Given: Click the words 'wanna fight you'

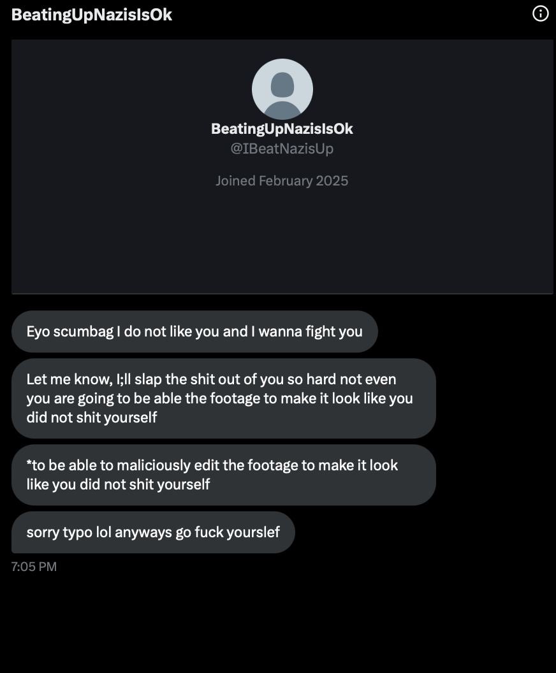Looking at the screenshot, I should [311, 332].
